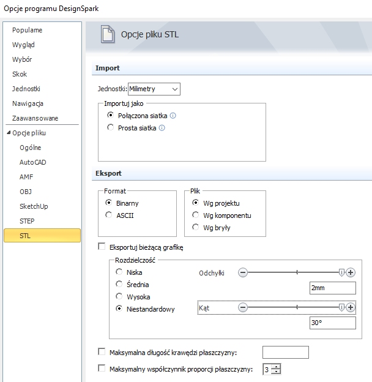Go to Zaawansowane settings
The width and height of the screenshot is (372, 382).
pyautogui.click(x=35, y=118)
